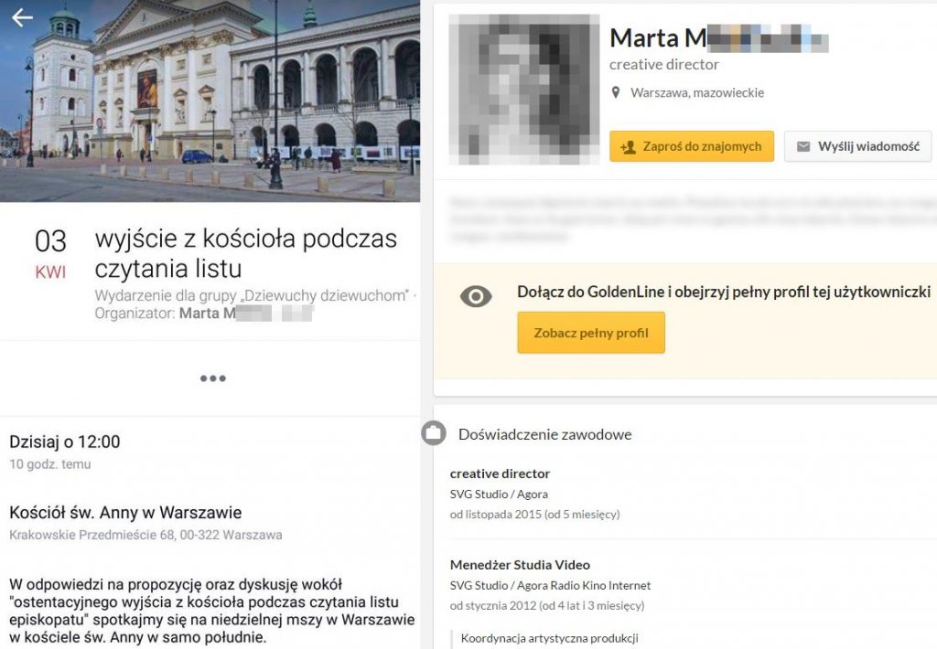Open the three-dots more options menu
Image resolution: width=937 pixels, height=649 pixels.
(212, 378)
